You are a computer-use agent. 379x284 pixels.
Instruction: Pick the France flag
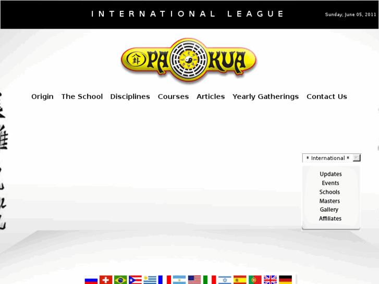[x=165, y=280]
